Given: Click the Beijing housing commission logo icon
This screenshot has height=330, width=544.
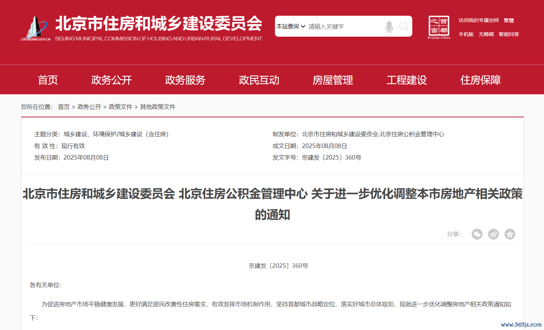Looking at the screenshot, I should [36, 28].
